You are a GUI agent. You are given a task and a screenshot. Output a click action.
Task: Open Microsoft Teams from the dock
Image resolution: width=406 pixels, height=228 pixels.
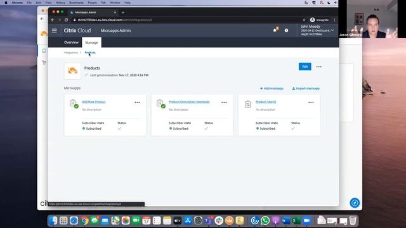click(209, 220)
